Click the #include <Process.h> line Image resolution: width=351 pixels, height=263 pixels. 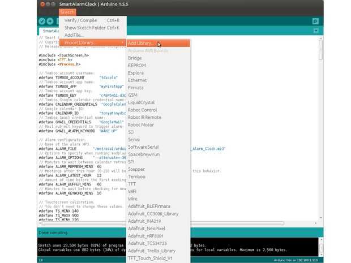59,64
